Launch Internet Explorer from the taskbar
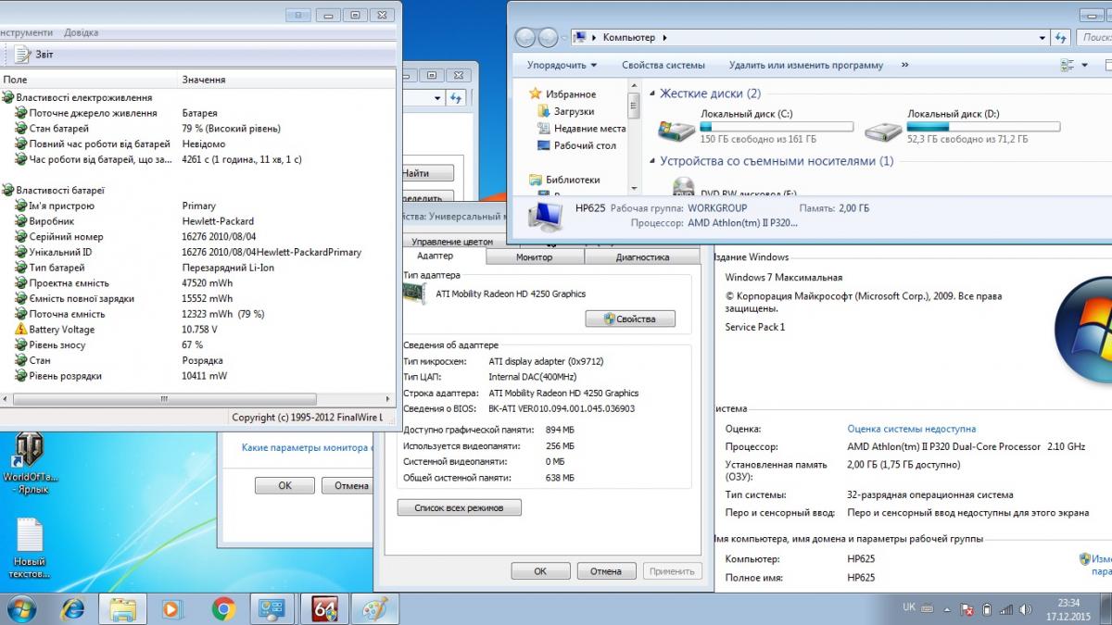The height and width of the screenshot is (625, 1112). 72,608
